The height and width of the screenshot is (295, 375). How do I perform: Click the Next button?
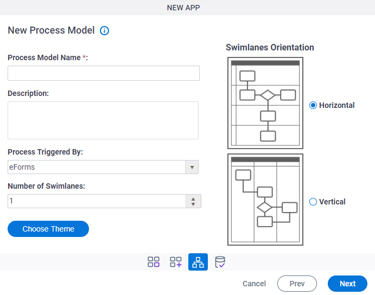click(347, 284)
